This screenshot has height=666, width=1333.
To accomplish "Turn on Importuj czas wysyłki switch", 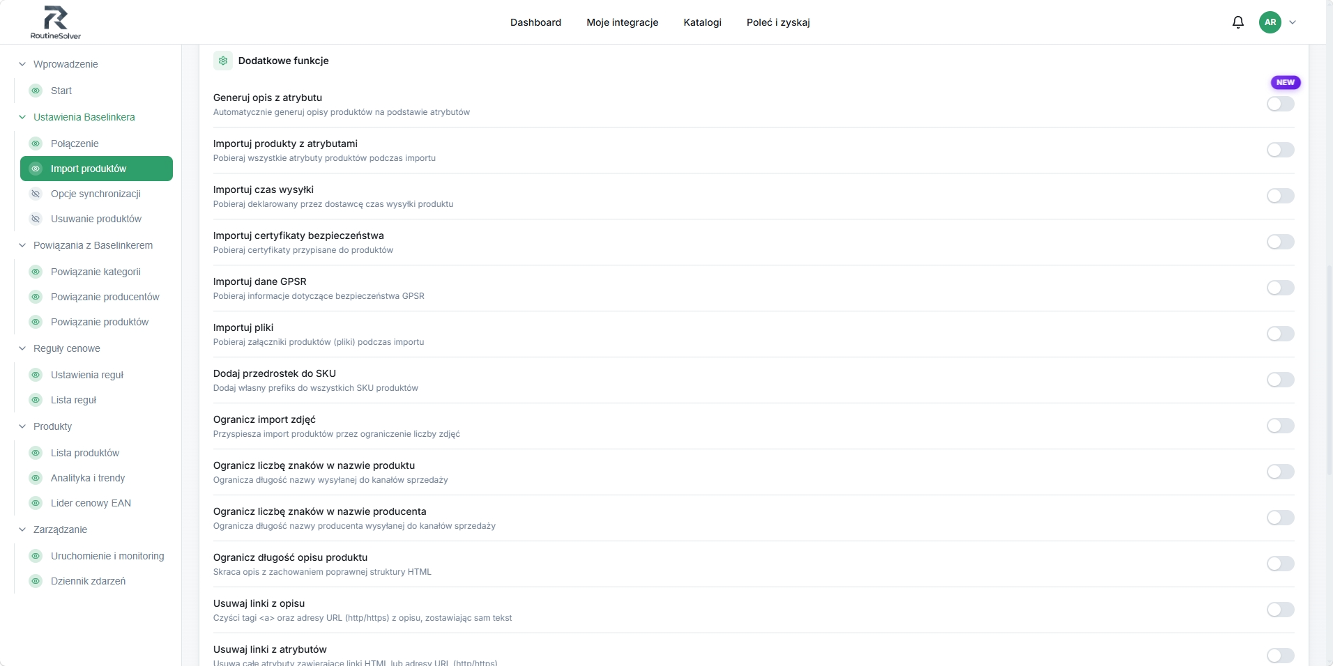I will 1280,196.
